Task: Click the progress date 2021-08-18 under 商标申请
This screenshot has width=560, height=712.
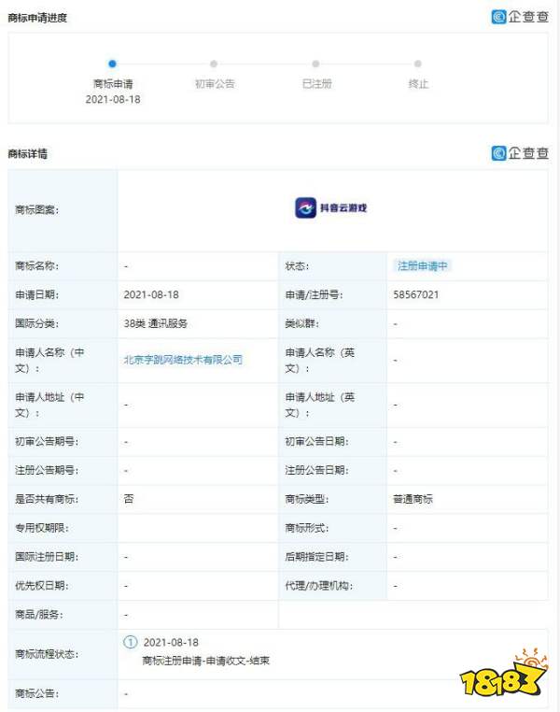Action: coord(113,99)
